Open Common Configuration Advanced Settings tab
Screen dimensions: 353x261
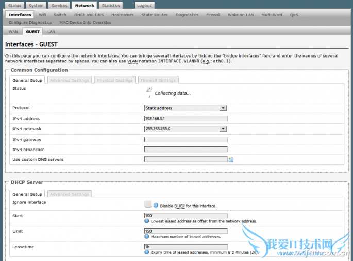tap(70, 80)
